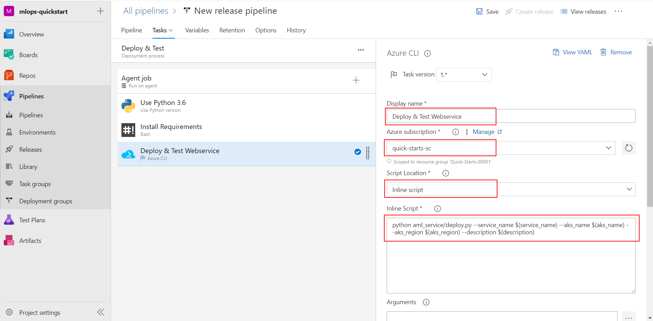Click the drag handle on Deploy & Test Webservice task

pos(368,153)
